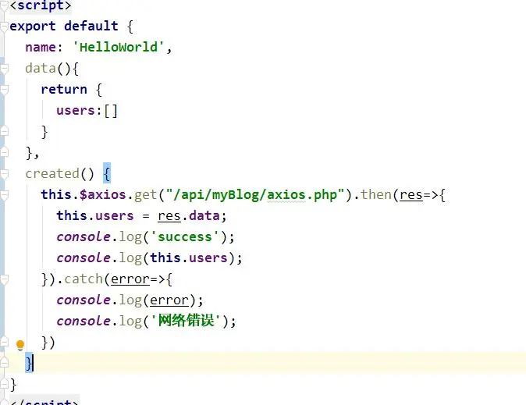
Task: Click the return keyword
Action: point(64,90)
